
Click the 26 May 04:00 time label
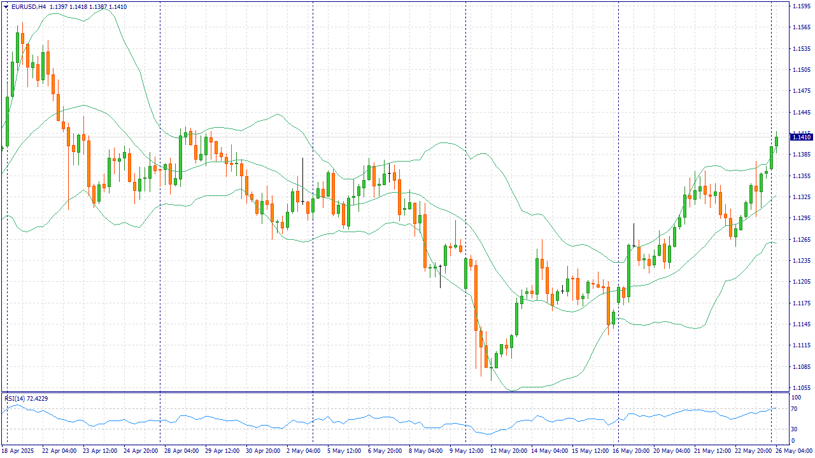click(x=793, y=451)
